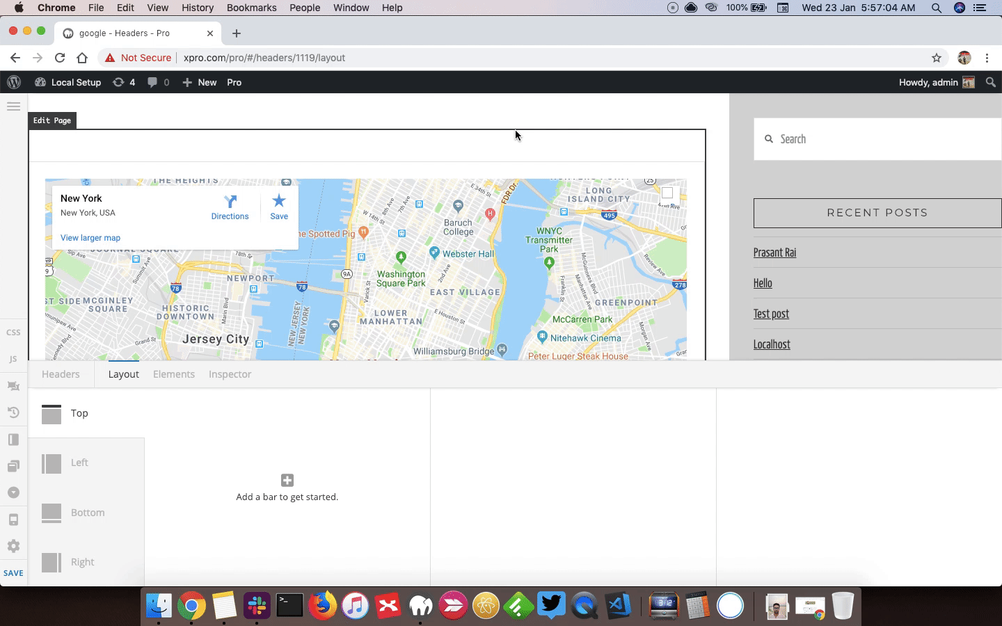Viewport: 1002px width, 626px height.
Task: Switch to the Inspector tab
Action: click(x=230, y=374)
